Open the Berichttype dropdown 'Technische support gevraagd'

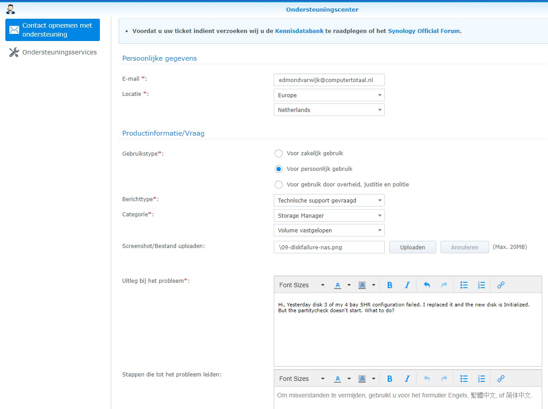tap(329, 200)
